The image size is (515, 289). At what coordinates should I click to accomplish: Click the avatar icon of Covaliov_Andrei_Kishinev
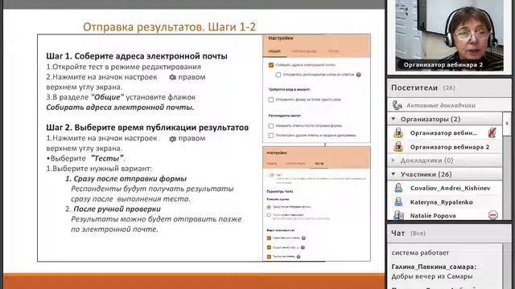(398, 188)
